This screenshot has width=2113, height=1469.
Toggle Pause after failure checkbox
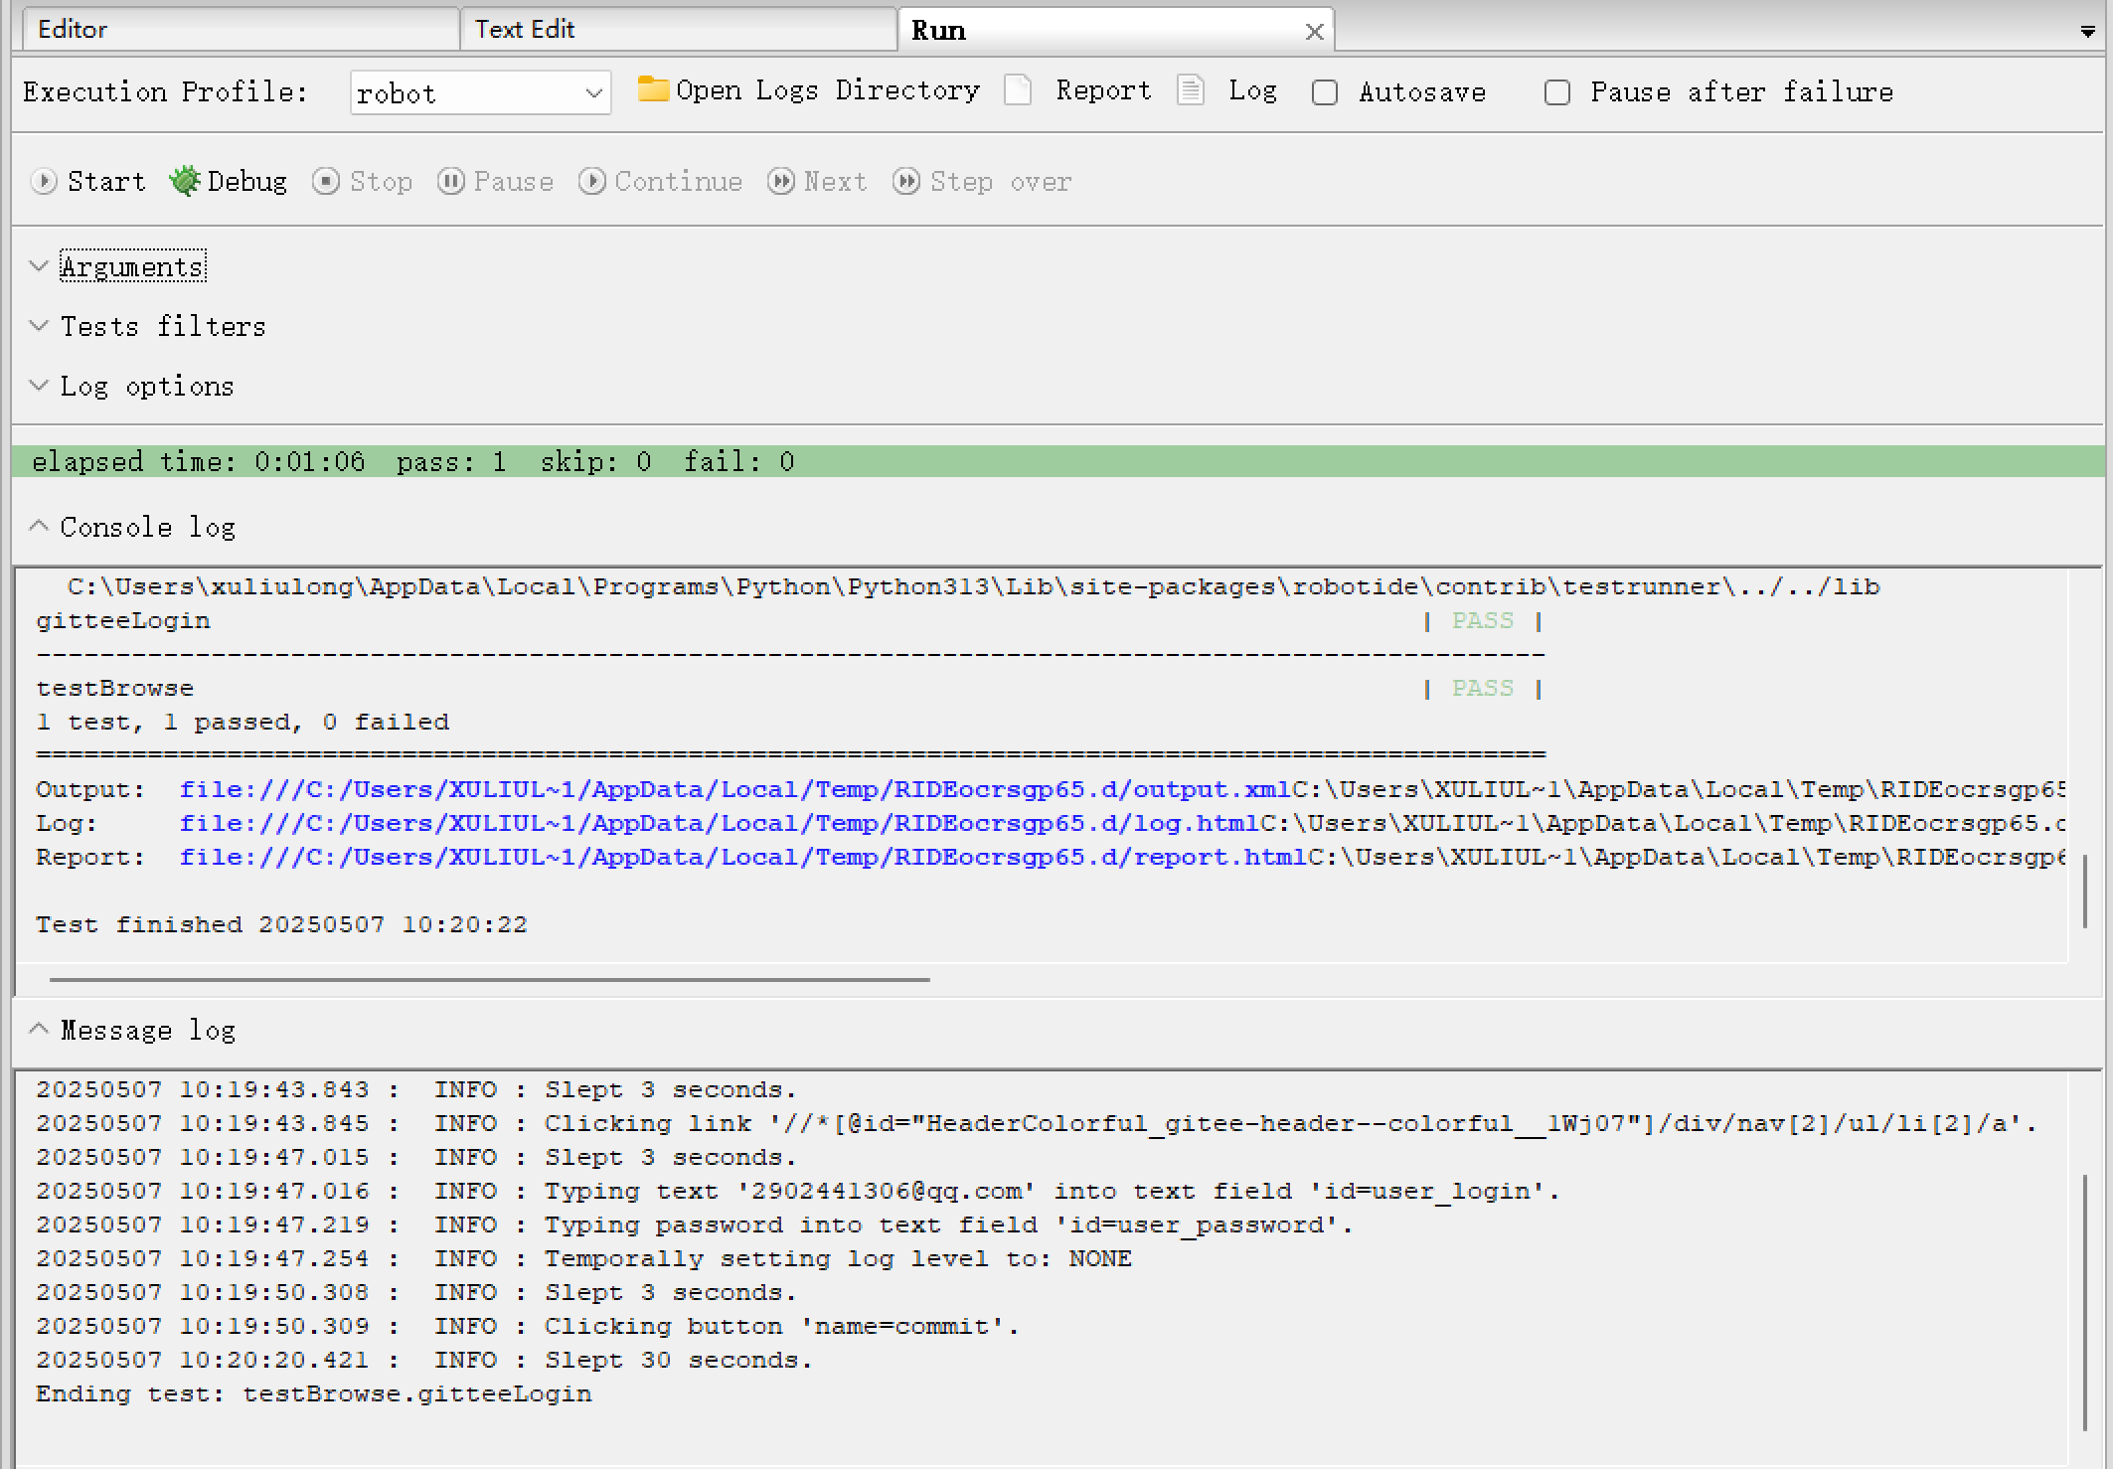[1557, 92]
